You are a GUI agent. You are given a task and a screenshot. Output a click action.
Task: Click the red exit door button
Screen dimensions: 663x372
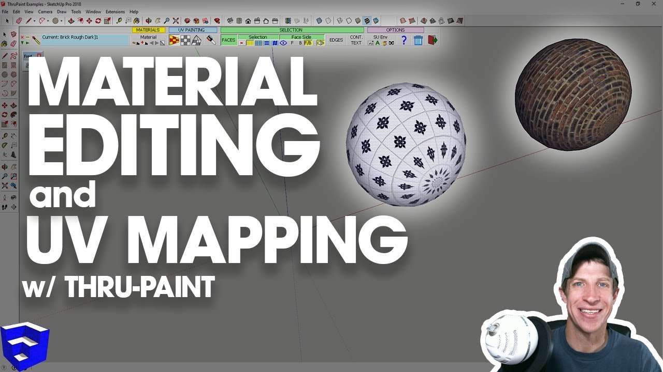[x=433, y=40]
